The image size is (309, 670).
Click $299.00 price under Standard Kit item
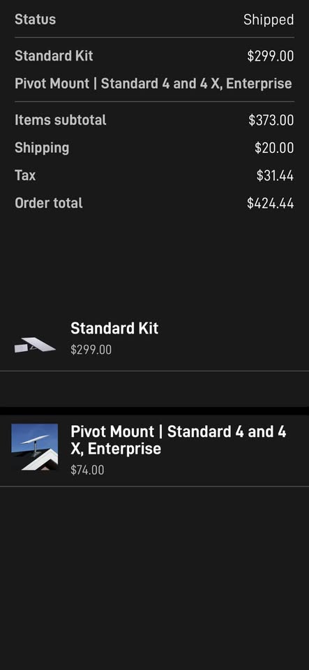click(91, 350)
